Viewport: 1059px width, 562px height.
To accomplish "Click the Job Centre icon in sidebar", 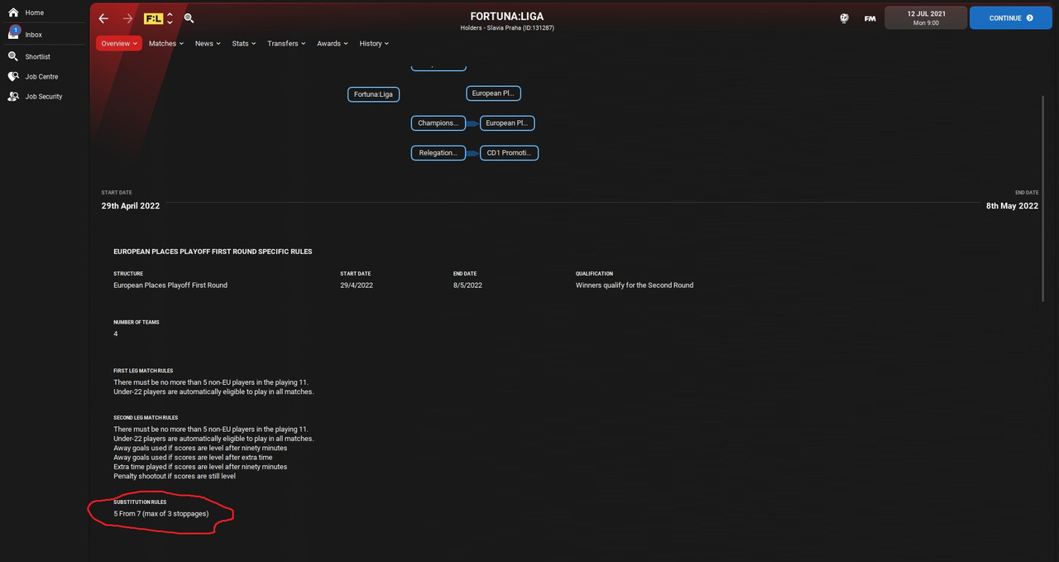I will pos(13,76).
